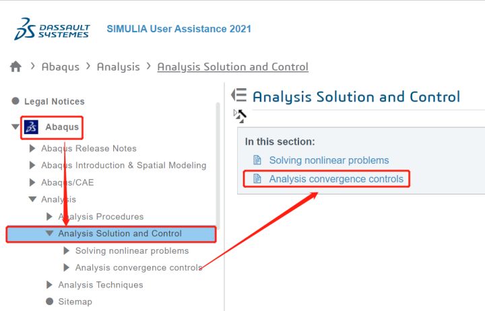The image size is (485, 311).
Task: Click document icon beside Analysis convergence controls
Action: pyautogui.click(x=257, y=178)
